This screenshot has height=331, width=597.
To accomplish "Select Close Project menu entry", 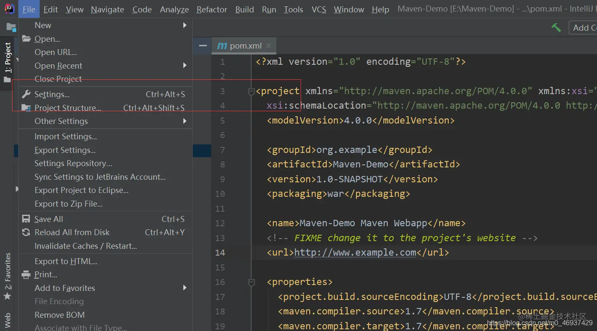I will point(105,79).
